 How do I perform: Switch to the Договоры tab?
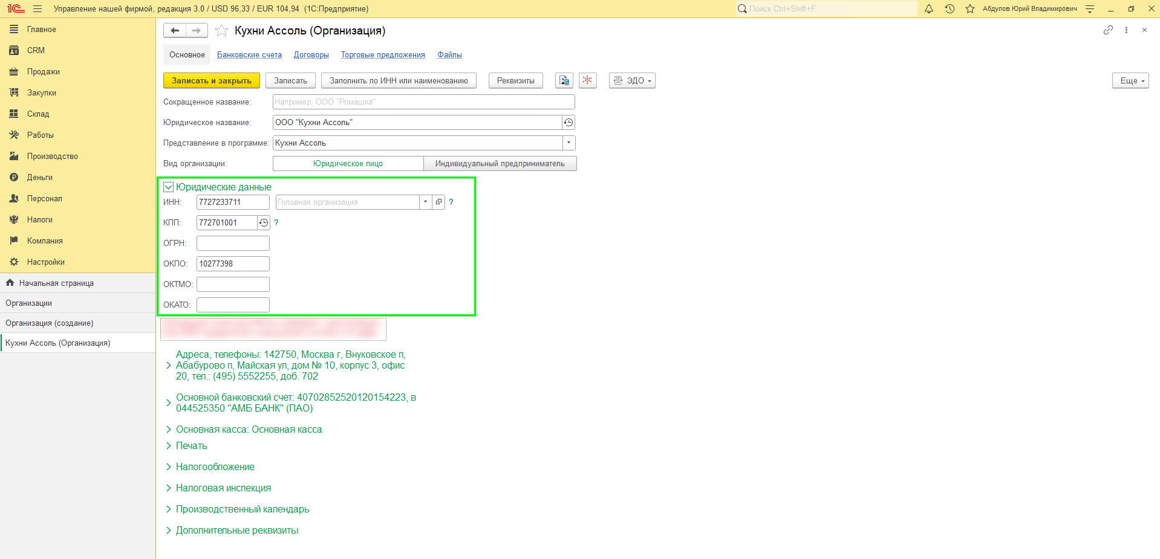pyautogui.click(x=311, y=55)
